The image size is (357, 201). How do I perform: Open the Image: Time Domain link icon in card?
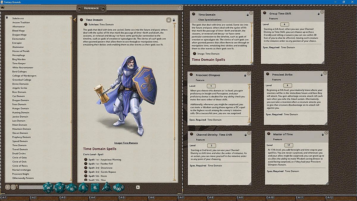click(x=194, y=54)
